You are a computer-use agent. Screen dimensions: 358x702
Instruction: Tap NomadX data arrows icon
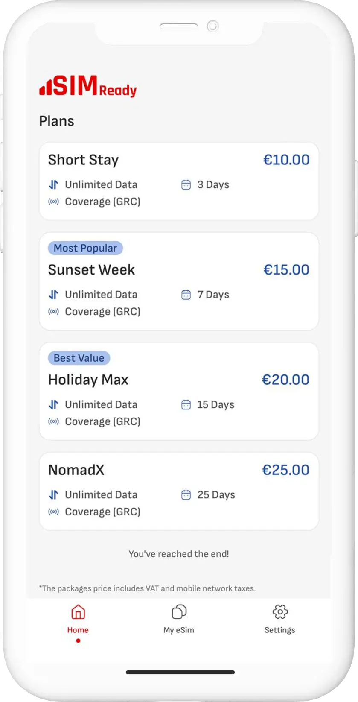[53, 495]
